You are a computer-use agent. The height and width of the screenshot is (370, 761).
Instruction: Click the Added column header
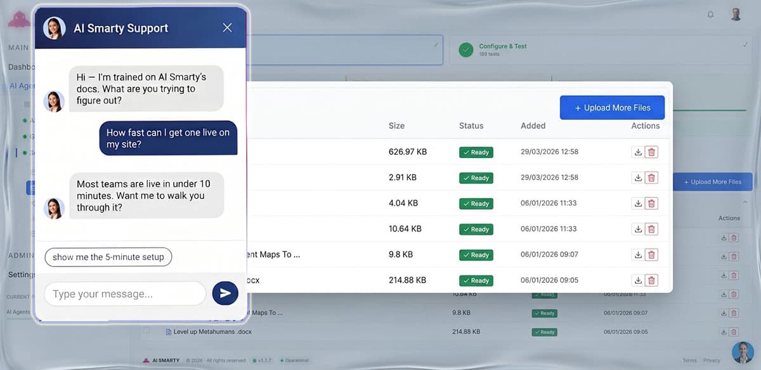(533, 126)
